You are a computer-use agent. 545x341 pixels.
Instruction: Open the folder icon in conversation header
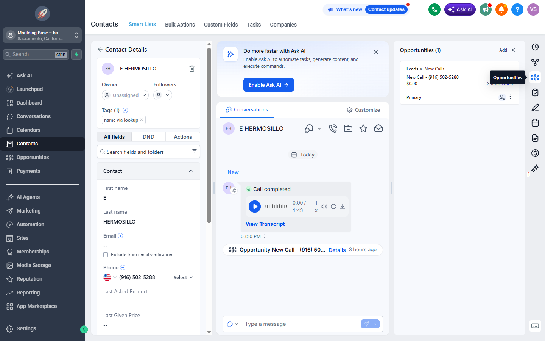(x=348, y=128)
